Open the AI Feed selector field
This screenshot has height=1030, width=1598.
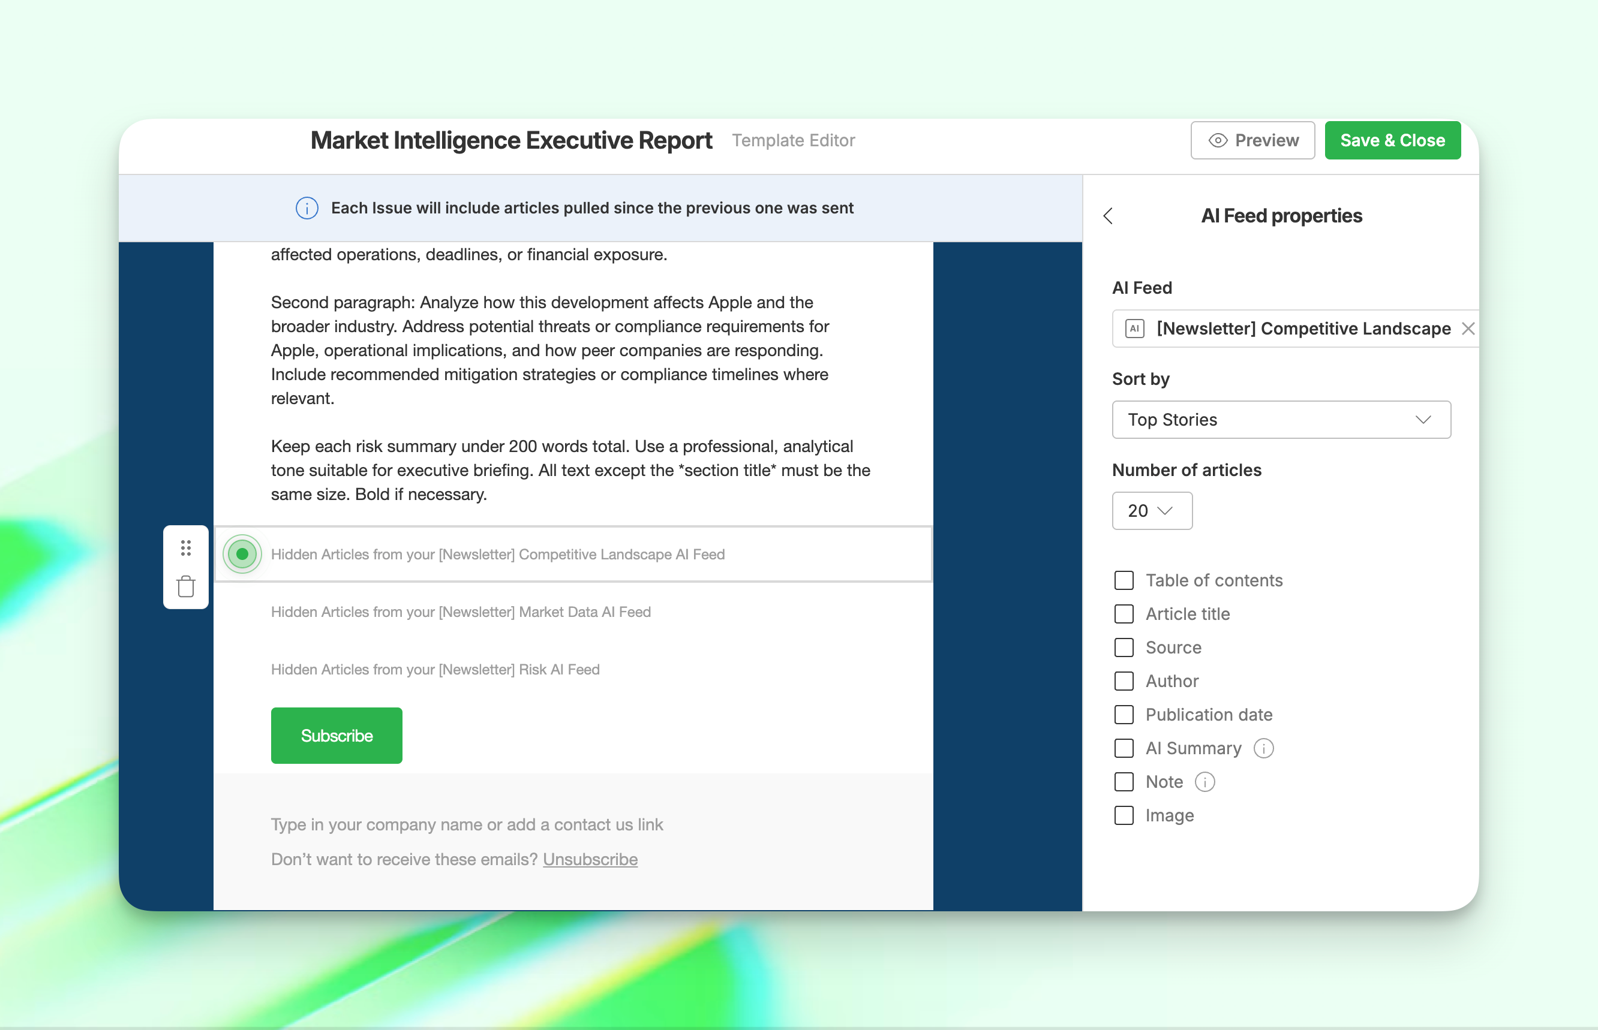(1291, 329)
